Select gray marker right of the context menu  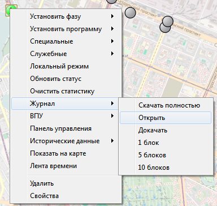[x=130, y=12]
